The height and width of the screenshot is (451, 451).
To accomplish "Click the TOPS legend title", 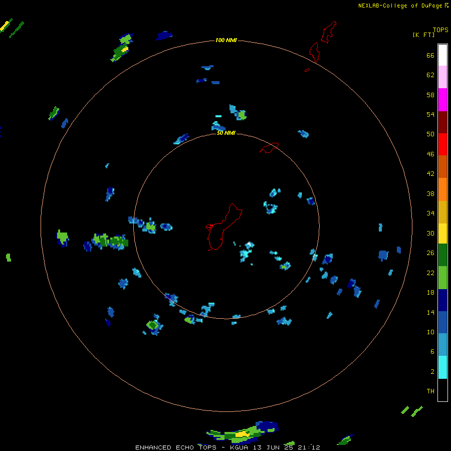I will coord(440,30).
